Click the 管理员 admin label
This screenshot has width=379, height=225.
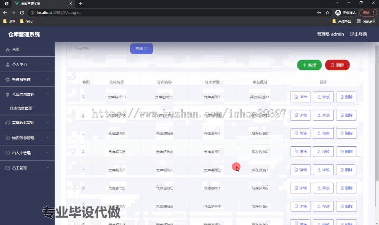(x=331, y=35)
